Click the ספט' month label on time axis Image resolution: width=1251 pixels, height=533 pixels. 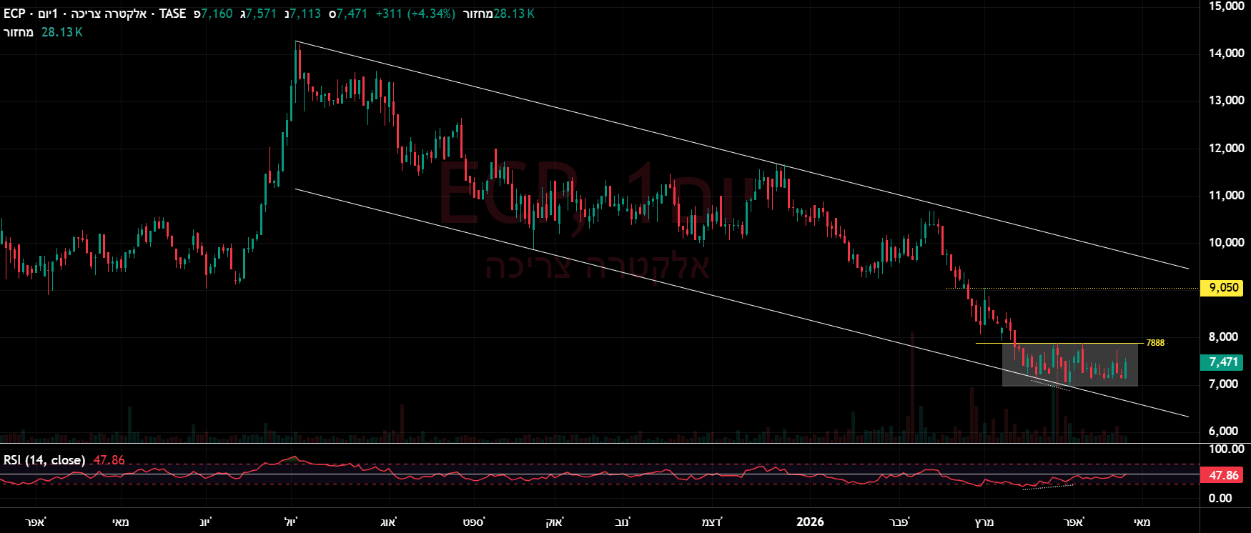pos(473,522)
